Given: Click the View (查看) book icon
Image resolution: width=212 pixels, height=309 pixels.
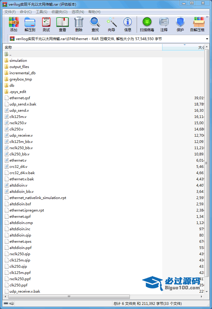Looking at the screenshot, I should [63, 24].
